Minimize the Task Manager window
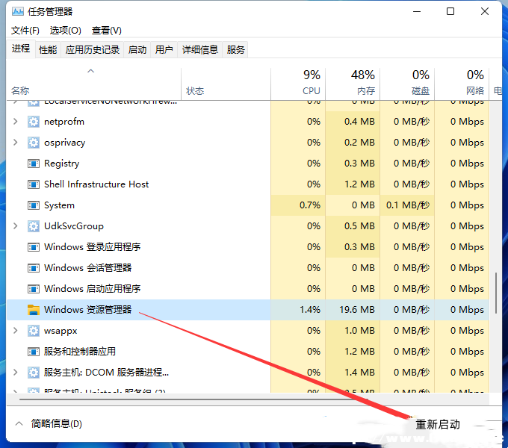508x448 pixels. pyautogui.click(x=417, y=12)
